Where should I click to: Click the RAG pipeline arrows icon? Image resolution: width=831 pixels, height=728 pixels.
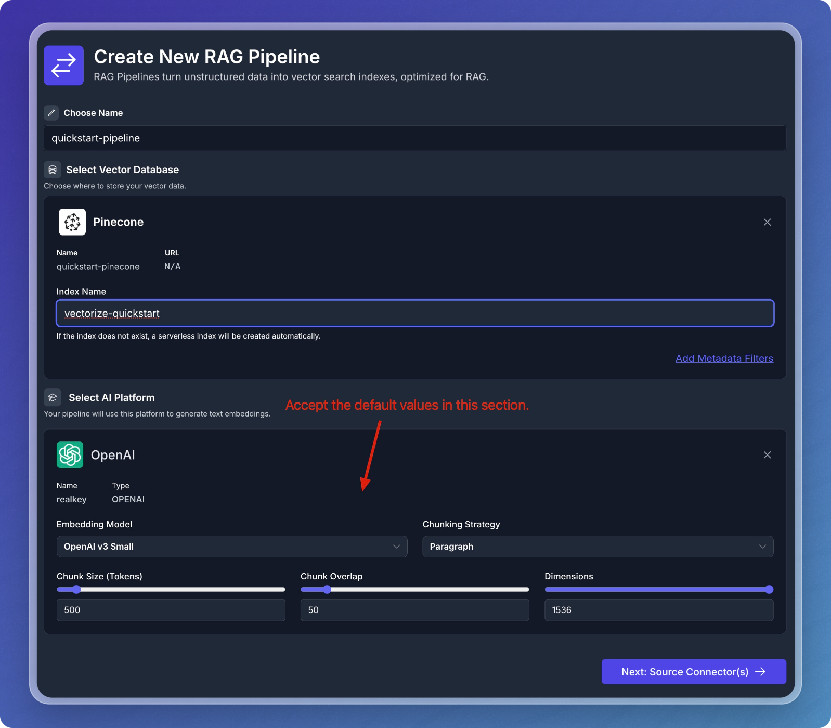click(63, 66)
